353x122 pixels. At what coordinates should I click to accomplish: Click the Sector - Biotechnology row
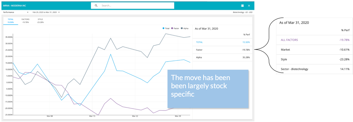tap(315, 69)
